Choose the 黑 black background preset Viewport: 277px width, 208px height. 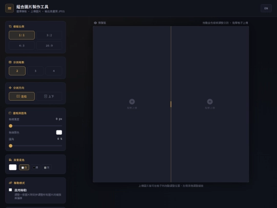pyautogui.click(x=35, y=167)
